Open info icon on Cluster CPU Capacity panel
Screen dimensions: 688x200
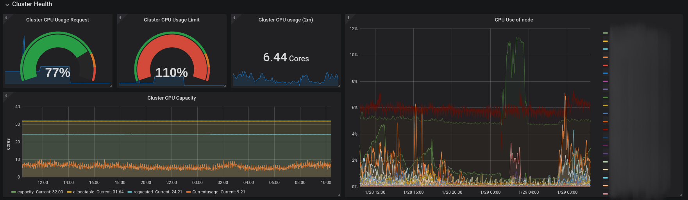tap(6, 96)
